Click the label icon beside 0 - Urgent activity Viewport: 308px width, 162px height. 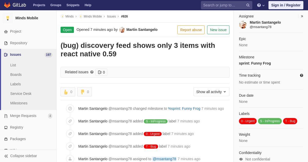click(70, 134)
